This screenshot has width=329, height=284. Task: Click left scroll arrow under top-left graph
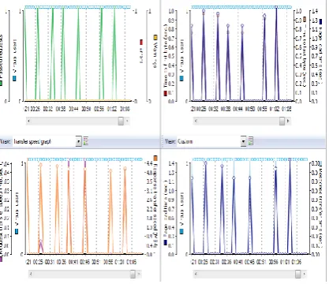(x=28, y=121)
